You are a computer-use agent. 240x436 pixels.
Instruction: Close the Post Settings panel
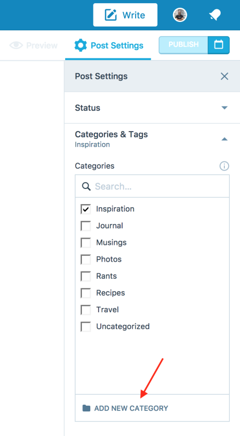(x=224, y=76)
